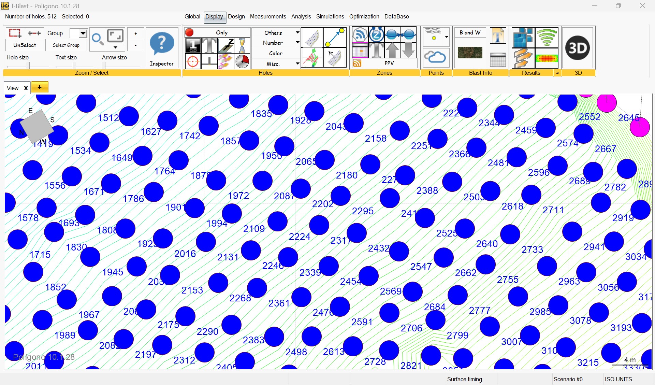Open the Simulations menu
The height and width of the screenshot is (385, 655).
coord(330,16)
